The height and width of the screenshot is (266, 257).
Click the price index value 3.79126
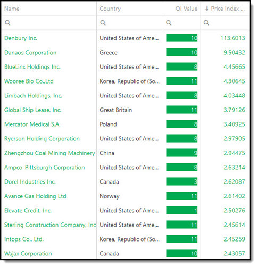point(234,110)
